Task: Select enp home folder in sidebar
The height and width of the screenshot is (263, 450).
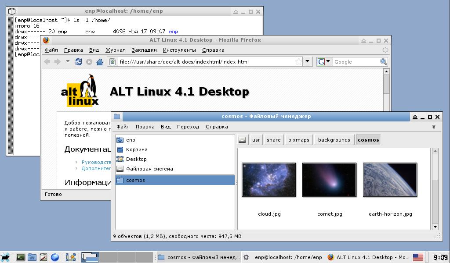Action: 175,140
